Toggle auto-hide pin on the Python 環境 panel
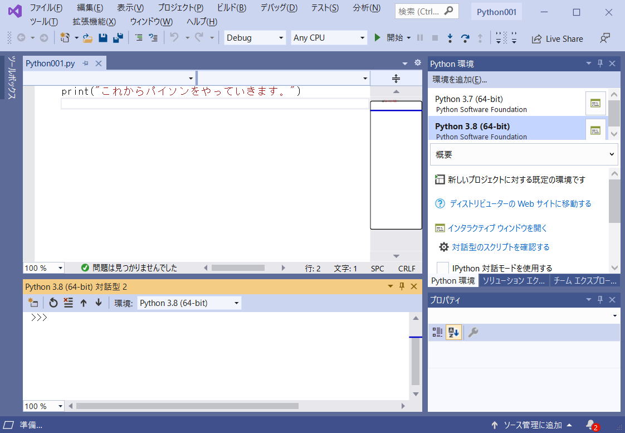Viewport: 625px width, 433px height. point(600,64)
